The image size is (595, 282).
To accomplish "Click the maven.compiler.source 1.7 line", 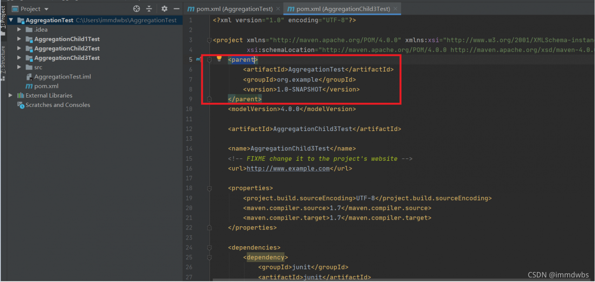I will 337,208.
